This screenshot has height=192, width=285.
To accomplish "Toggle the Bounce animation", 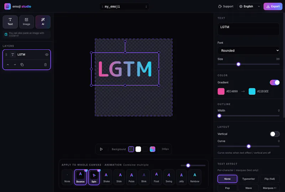I will (81, 177).
